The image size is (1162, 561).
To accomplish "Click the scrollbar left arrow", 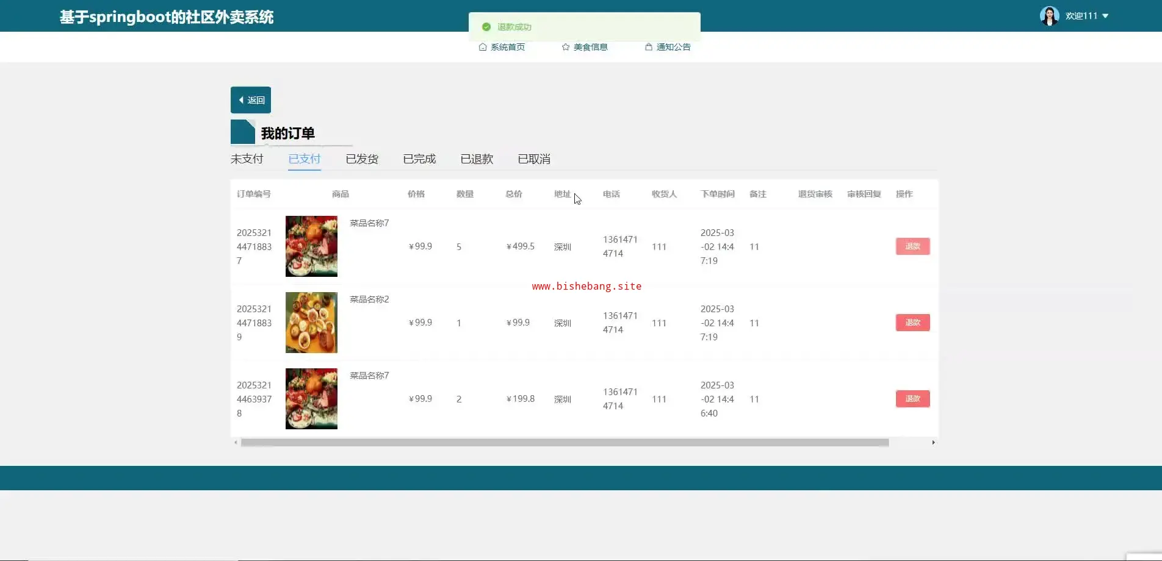I will [x=236, y=443].
